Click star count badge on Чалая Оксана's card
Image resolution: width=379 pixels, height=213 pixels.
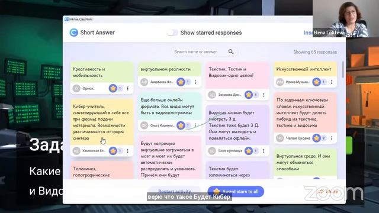(x=323, y=138)
